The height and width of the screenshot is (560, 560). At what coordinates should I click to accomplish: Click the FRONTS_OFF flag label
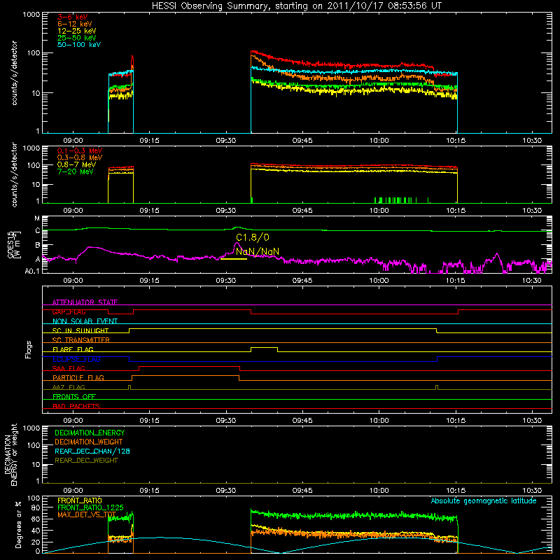pyautogui.click(x=74, y=396)
